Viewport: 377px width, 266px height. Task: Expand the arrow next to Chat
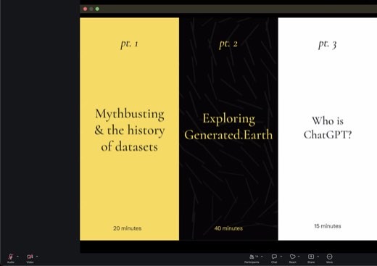(x=281, y=257)
